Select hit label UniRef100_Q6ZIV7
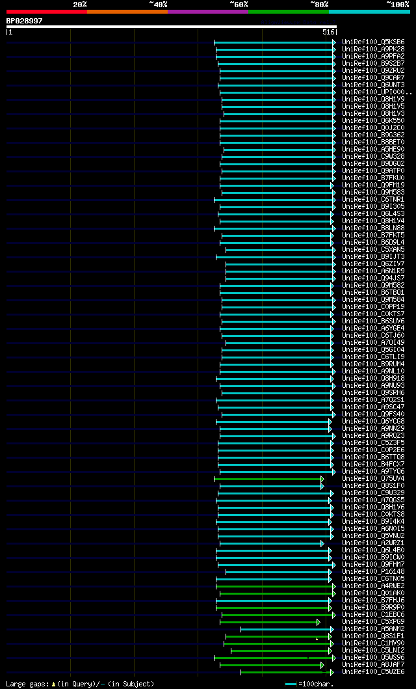Viewport: 416px width, 689px height. click(374, 263)
